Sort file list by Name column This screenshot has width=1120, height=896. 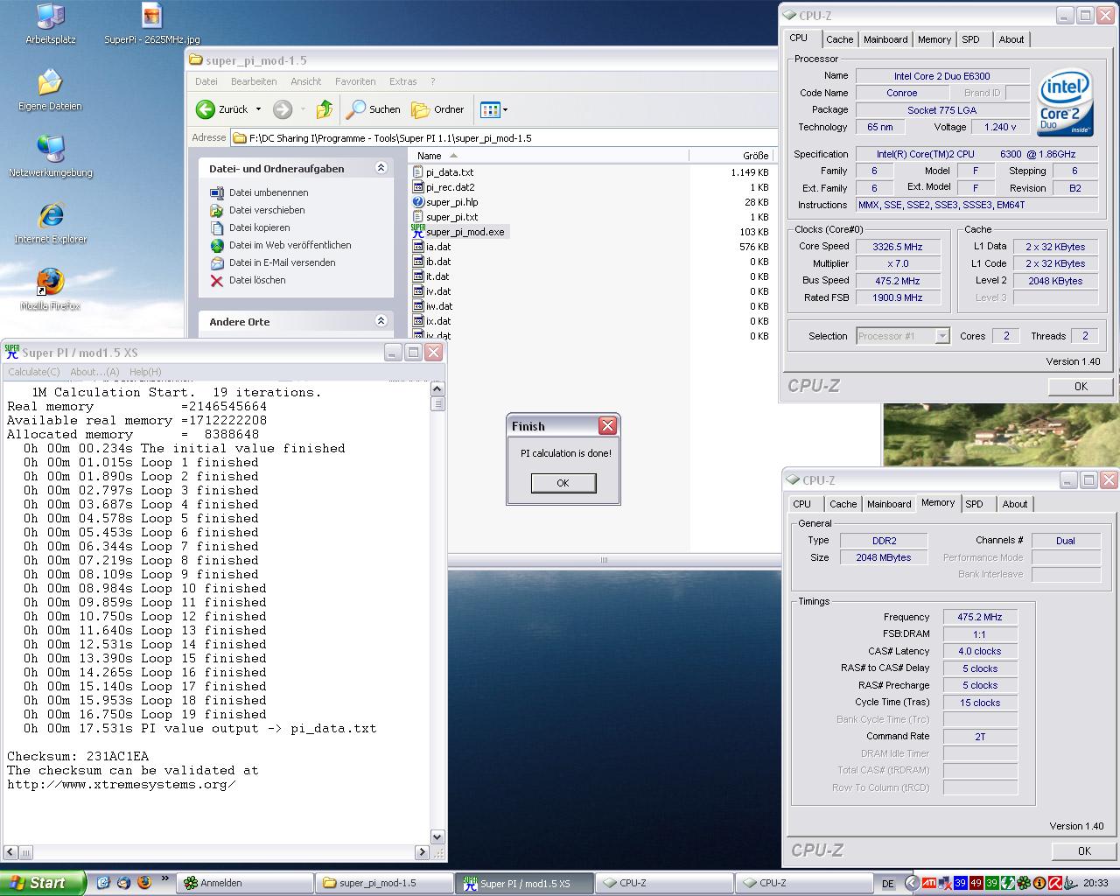coord(549,156)
